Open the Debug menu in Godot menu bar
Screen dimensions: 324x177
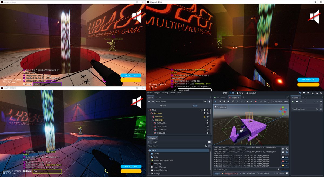pyautogui.click(x=165, y=93)
